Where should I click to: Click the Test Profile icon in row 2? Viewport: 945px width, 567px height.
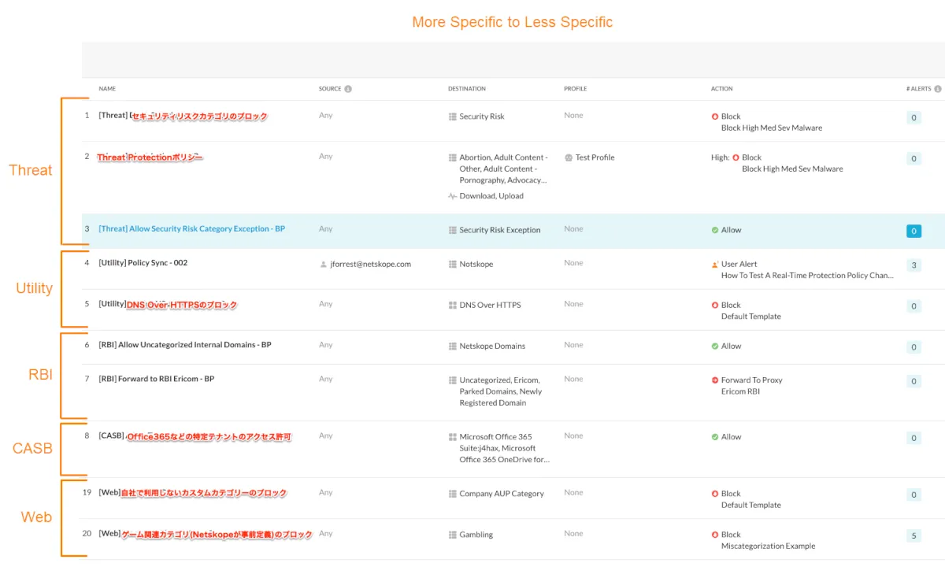(x=569, y=157)
